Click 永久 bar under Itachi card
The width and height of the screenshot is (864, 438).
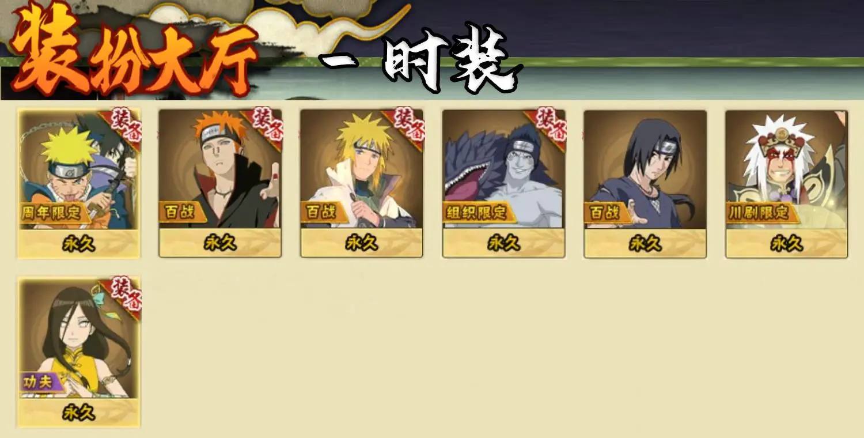pyautogui.click(x=645, y=243)
